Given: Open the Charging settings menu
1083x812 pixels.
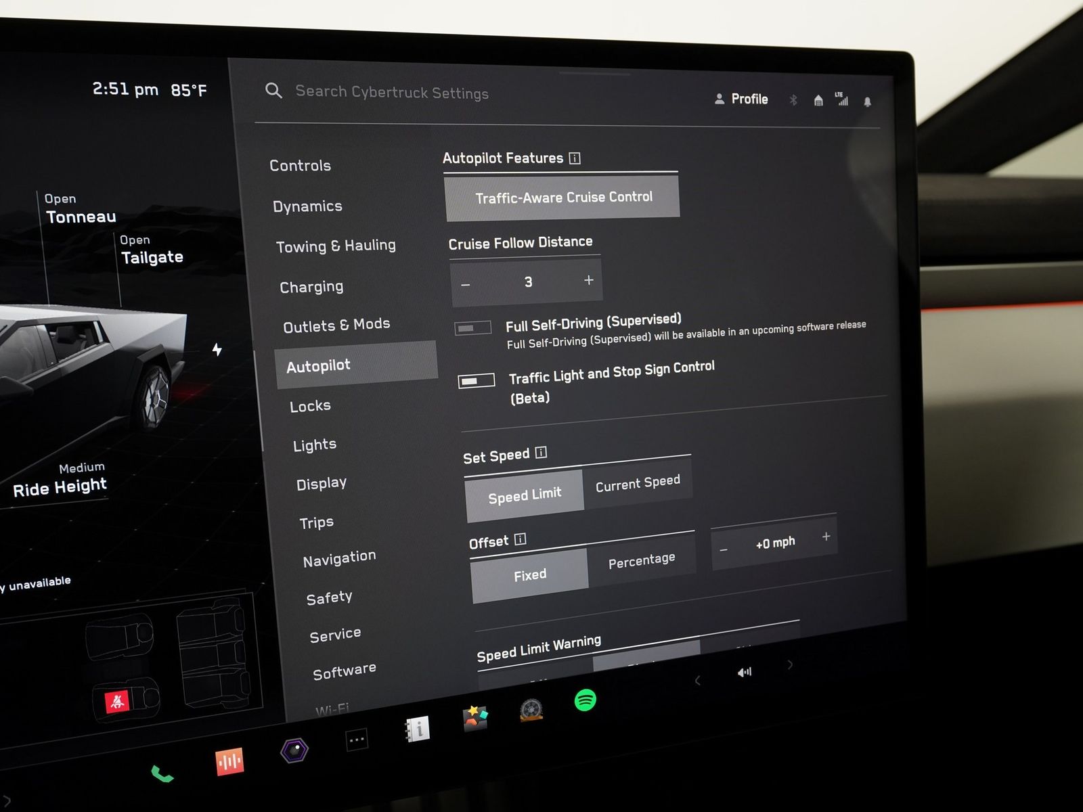Looking at the screenshot, I should 311,287.
